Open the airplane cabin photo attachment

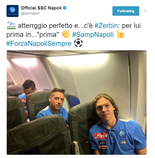pos(77,102)
